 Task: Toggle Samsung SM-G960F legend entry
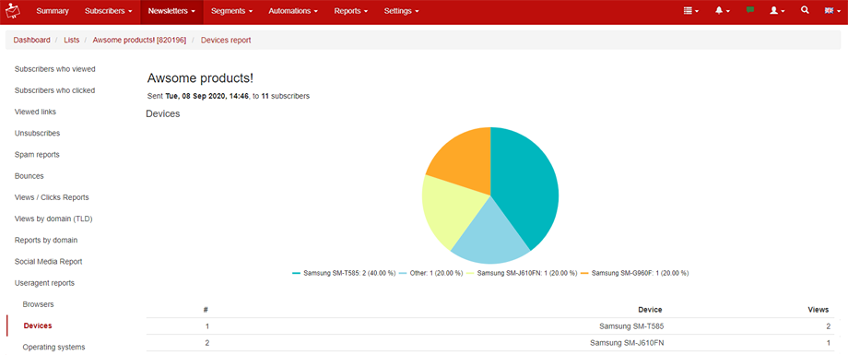coord(634,273)
